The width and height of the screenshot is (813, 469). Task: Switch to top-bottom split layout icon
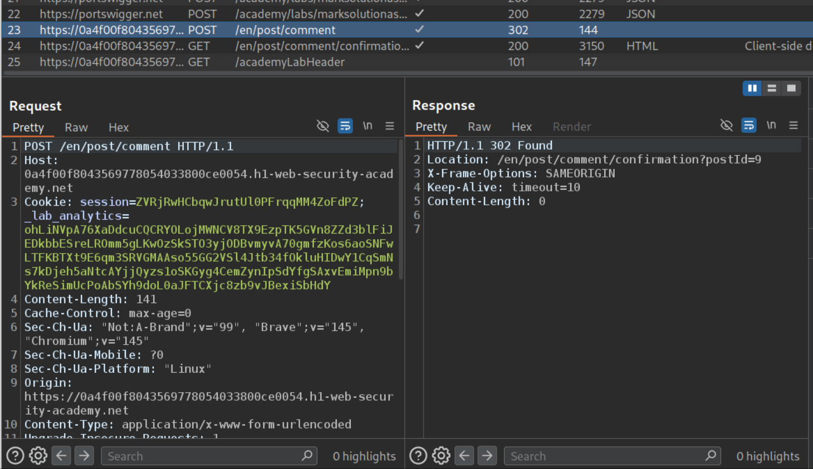(x=771, y=88)
